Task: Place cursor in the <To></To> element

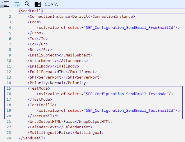Action: click(x=38, y=39)
